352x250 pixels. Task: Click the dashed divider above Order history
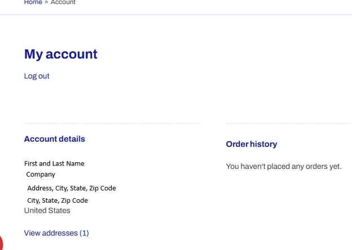point(288,123)
